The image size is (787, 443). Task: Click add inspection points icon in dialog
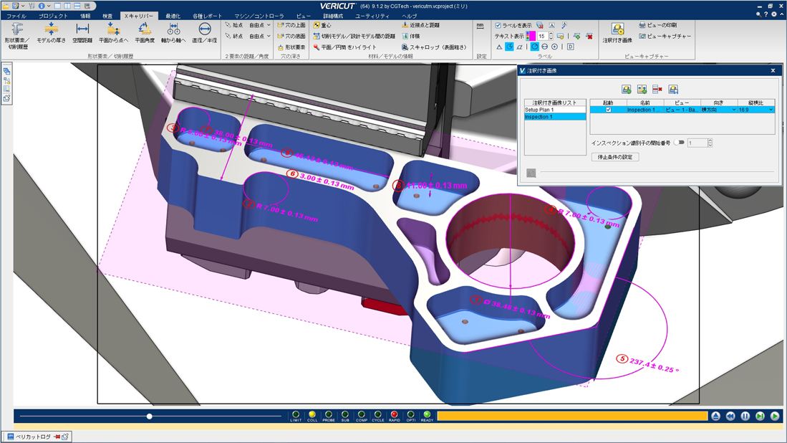[x=642, y=90]
